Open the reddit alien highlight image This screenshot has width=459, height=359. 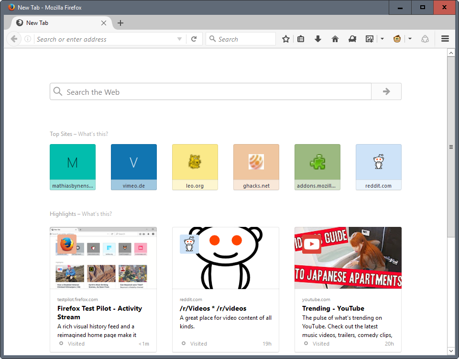click(x=225, y=258)
